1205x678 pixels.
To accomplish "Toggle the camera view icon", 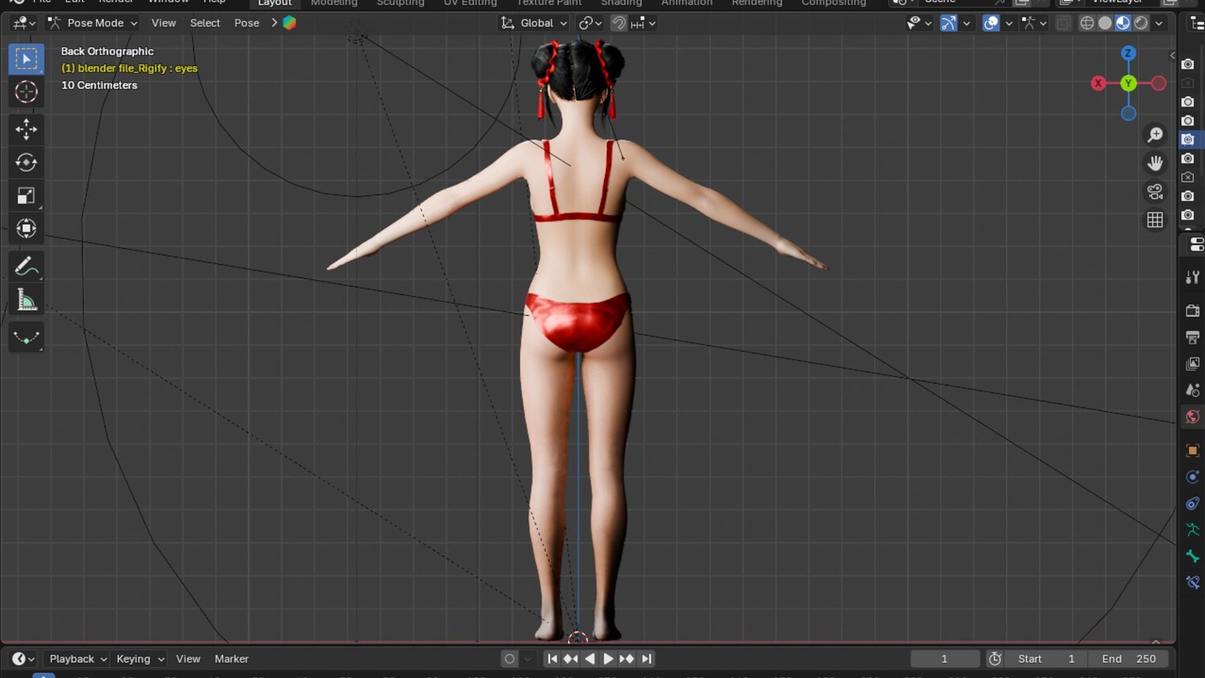I will pyautogui.click(x=1155, y=191).
